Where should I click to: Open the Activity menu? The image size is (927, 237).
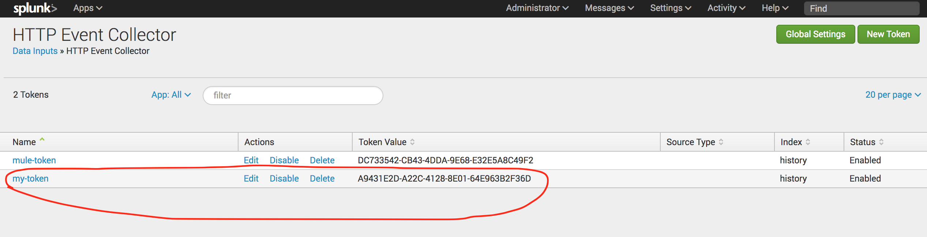726,8
